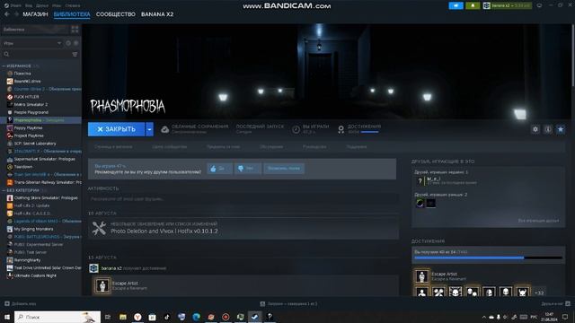This screenshot has width=575, height=323.
Task: Click the wrench and screwdriver update icon
Action: click(99, 228)
